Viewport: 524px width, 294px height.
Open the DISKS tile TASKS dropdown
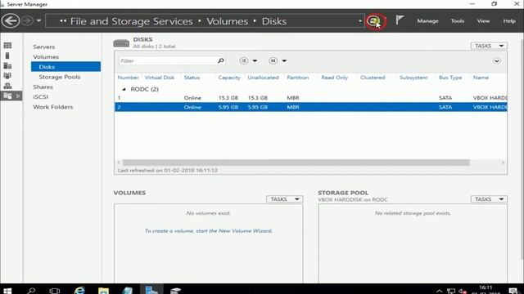pos(489,46)
